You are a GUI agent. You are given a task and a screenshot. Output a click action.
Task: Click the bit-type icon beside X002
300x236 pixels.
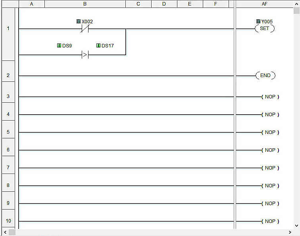79,21
